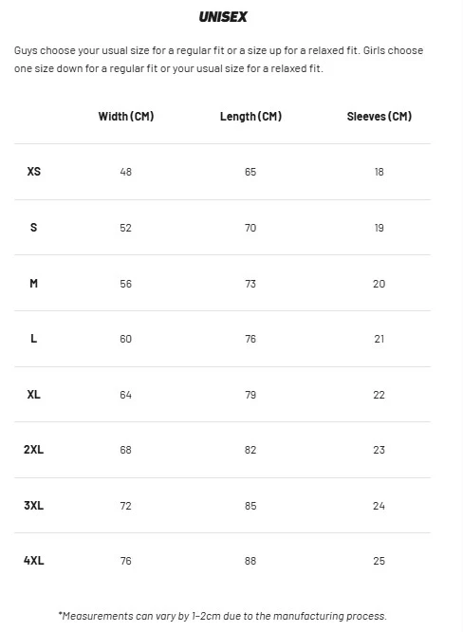Screen dimensions: 463x632
Task: Click the UNISEX heading
Action: (x=223, y=17)
